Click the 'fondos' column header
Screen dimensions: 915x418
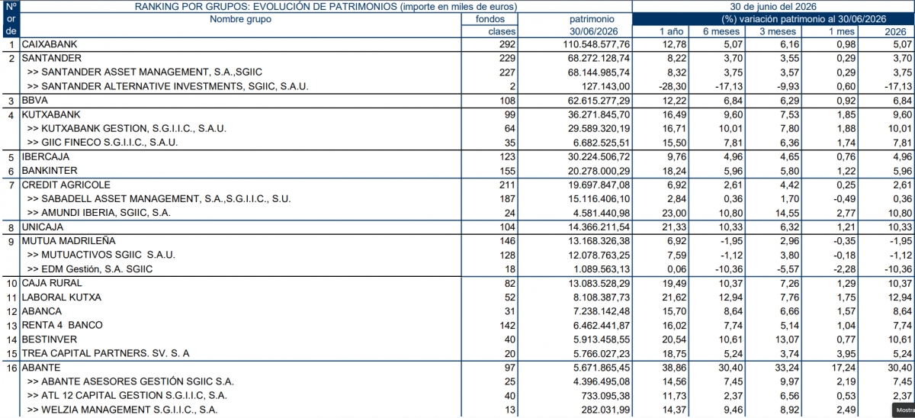pos(490,19)
